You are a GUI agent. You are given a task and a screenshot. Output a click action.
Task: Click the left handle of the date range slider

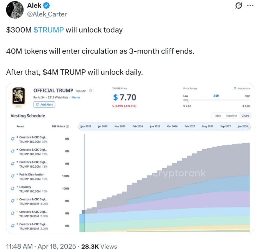(79, 126)
